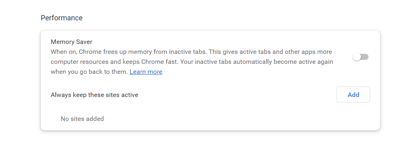Turn on Memory Saver for inactive tabs

click(361, 57)
